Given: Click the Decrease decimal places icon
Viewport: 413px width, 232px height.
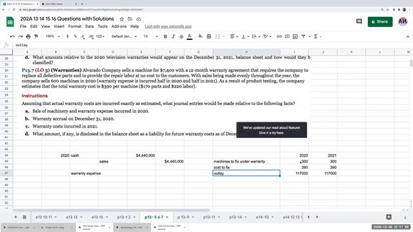Looking at the screenshot, I should pos(83,36).
